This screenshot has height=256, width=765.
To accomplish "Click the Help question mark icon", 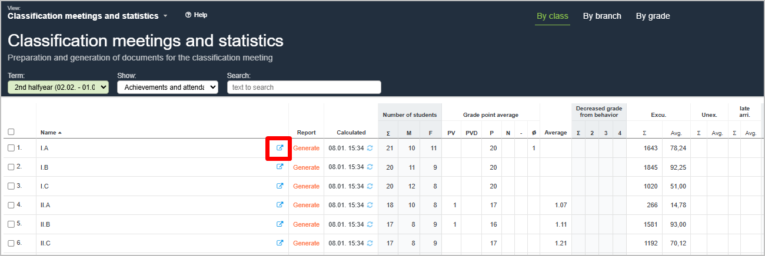I will click(188, 15).
